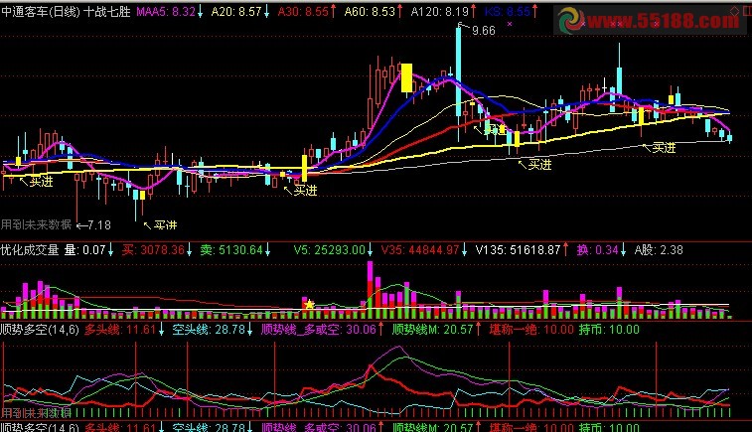Viewport: 752px width, 432px height.
Task: Select 顺势线_多或空: 30.06 above the indicator
Action: click(319, 330)
